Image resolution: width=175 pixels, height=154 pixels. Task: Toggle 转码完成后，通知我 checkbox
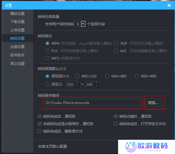(x=40, y=116)
